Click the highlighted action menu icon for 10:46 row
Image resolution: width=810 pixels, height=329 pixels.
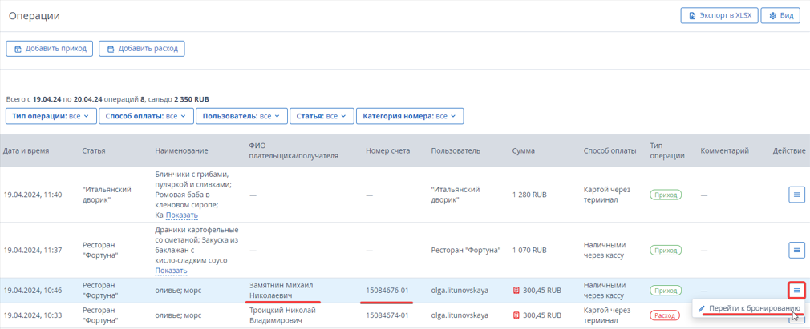point(796,291)
